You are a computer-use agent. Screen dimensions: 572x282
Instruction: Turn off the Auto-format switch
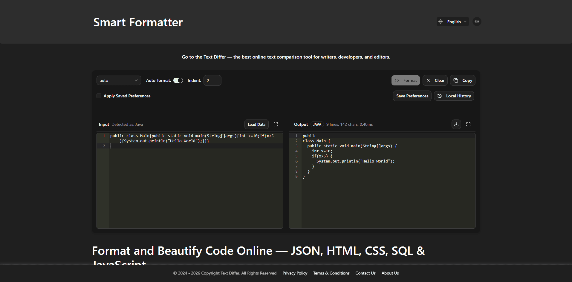[x=178, y=80]
